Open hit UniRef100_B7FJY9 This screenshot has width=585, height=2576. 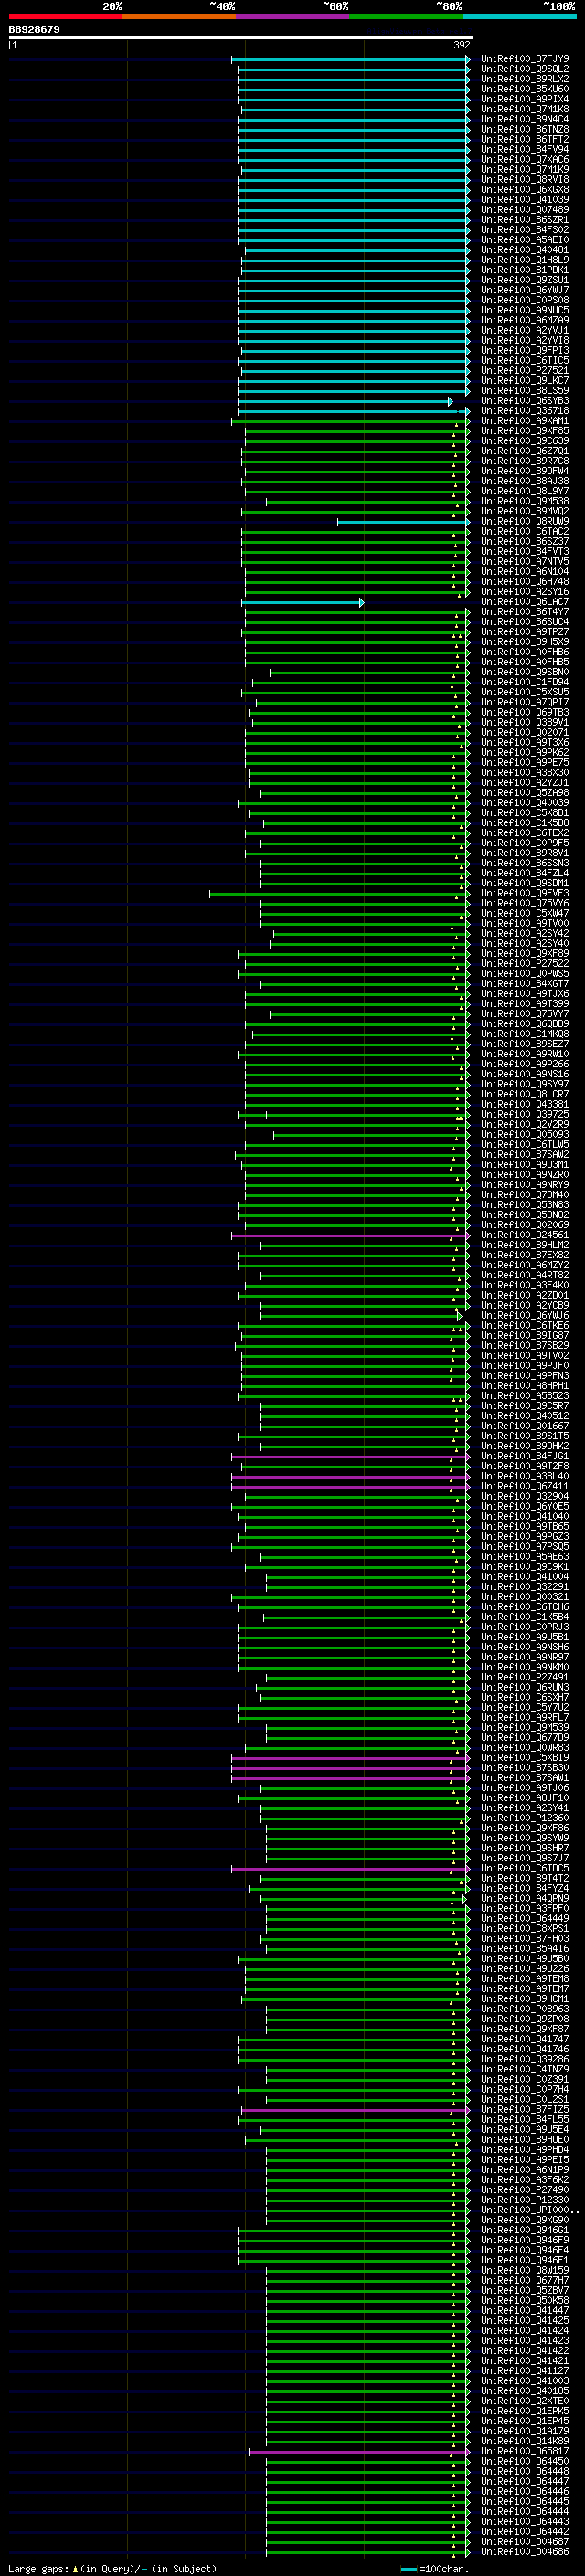pyautogui.click(x=524, y=59)
